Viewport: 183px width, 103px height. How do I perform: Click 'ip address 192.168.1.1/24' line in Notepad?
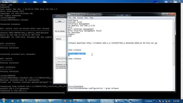[x=81, y=25]
